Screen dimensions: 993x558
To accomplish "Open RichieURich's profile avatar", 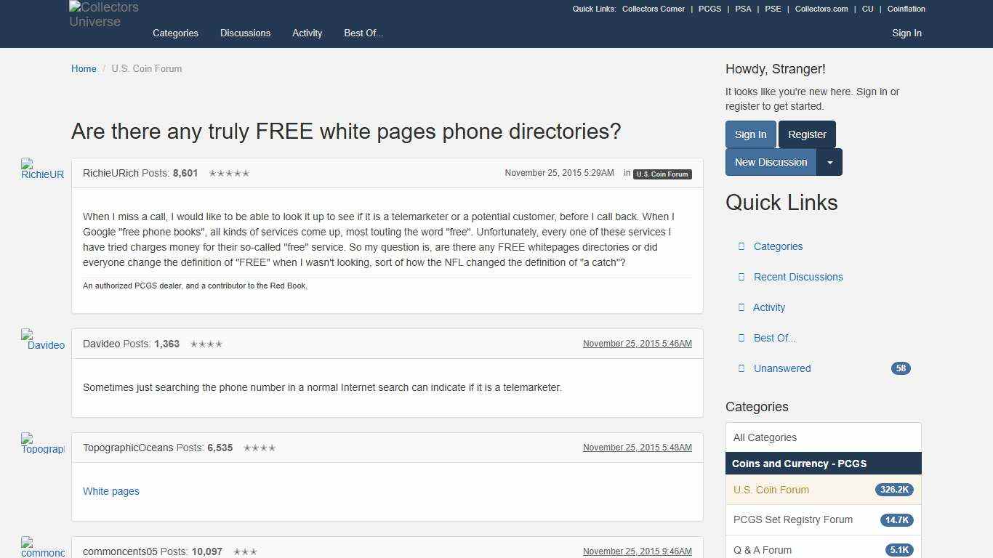I will pos(41,169).
